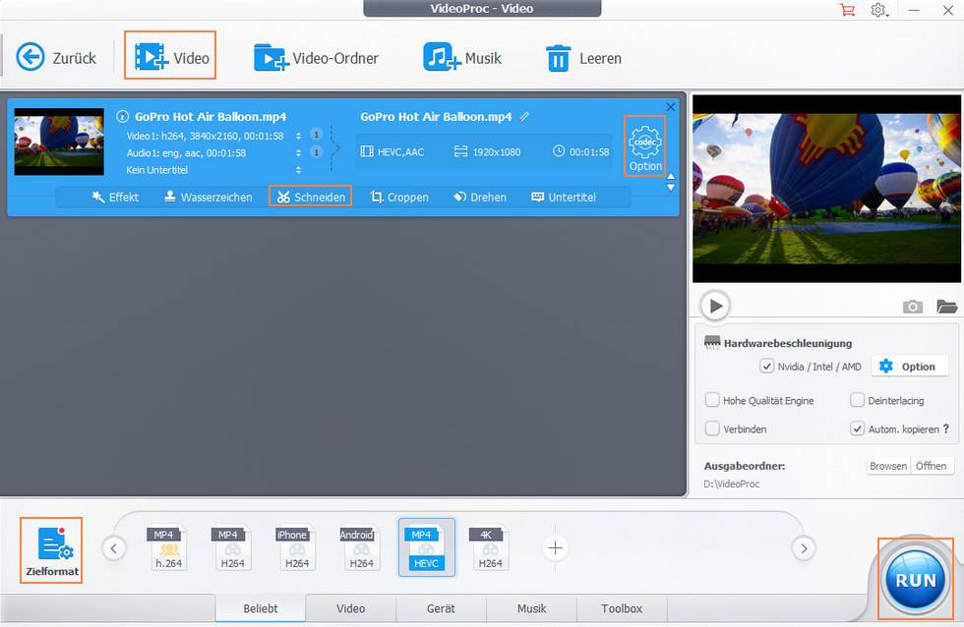Toggle Autom. kopieren checkbox
This screenshot has width=964, height=627.
coord(857,428)
